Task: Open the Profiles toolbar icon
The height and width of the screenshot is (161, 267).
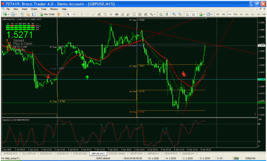Action: 12,14
